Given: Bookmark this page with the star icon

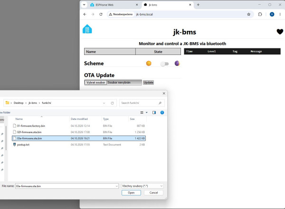Looking at the screenshot, I should 248,14.
